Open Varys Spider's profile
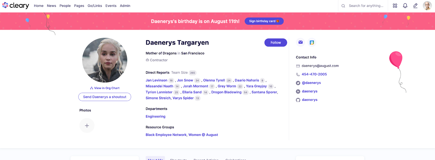 pyautogui.click(x=183, y=98)
